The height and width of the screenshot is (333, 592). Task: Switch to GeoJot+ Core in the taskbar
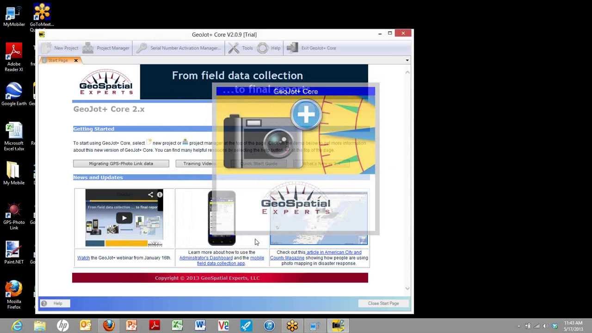(x=338, y=326)
